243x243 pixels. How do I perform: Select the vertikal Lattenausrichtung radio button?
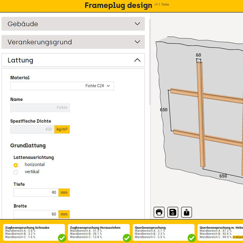[16, 172]
